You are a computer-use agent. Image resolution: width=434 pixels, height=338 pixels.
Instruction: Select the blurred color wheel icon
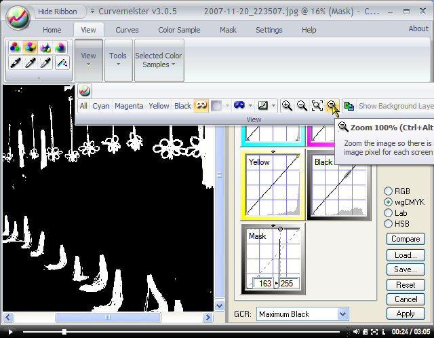click(60, 48)
